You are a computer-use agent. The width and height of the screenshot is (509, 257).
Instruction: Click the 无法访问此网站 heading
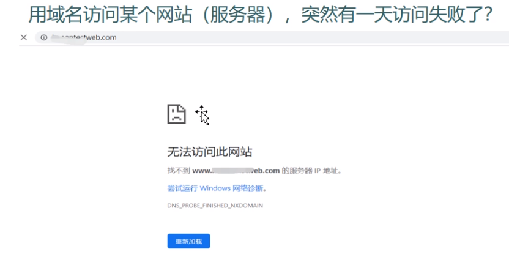click(x=210, y=152)
